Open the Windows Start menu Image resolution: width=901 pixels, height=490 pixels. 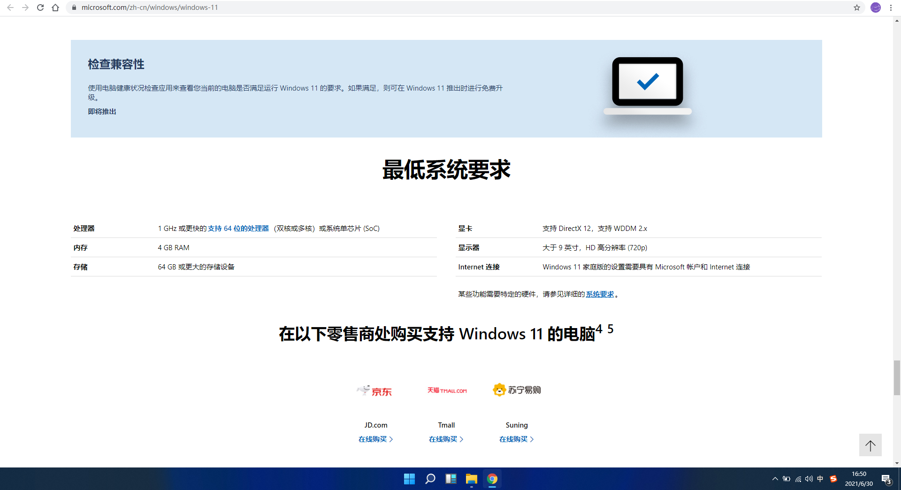tap(409, 479)
